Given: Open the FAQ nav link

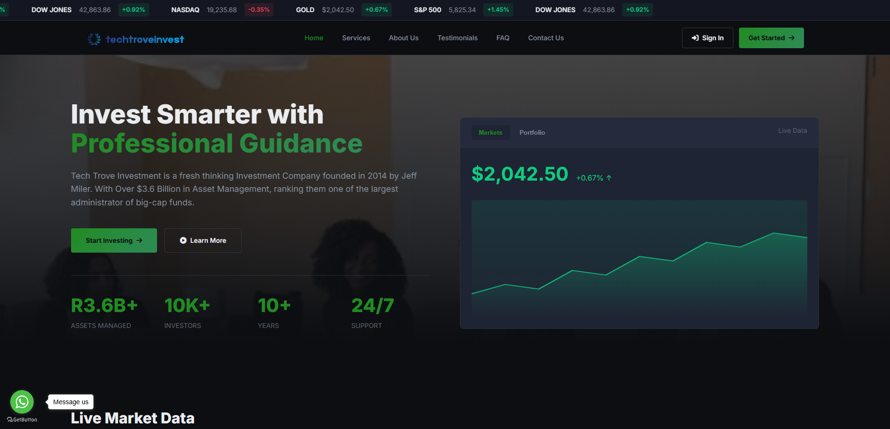Looking at the screenshot, I should coord(503,38).
